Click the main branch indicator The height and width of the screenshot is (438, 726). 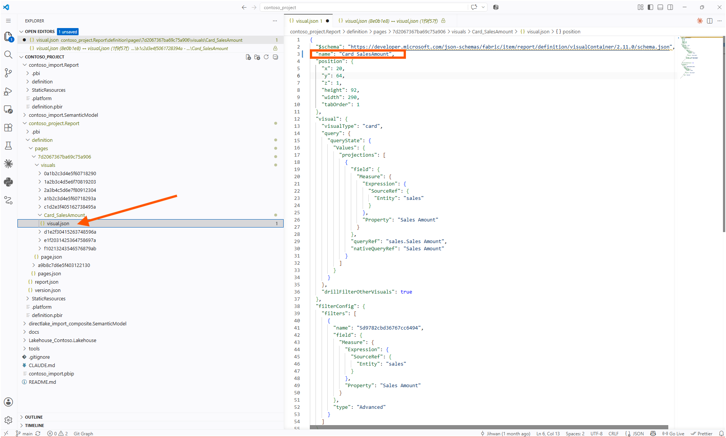point(24,433)
